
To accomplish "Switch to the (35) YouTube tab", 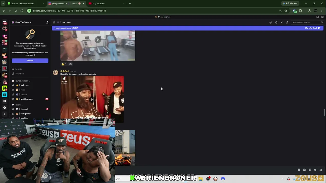I will [x=107, y=4].
